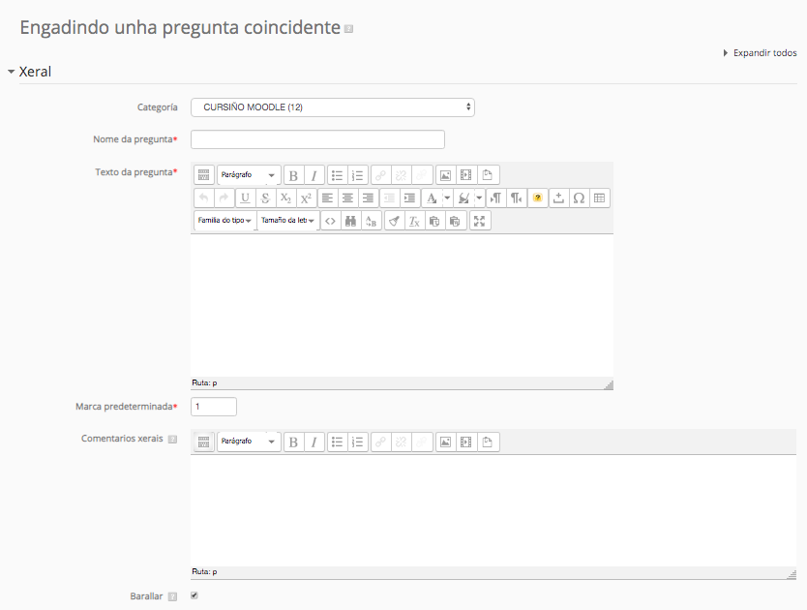Viewport: 807px width, 610px height.
Task: Toggle bold in question text editor
Action: pos(293,175)
